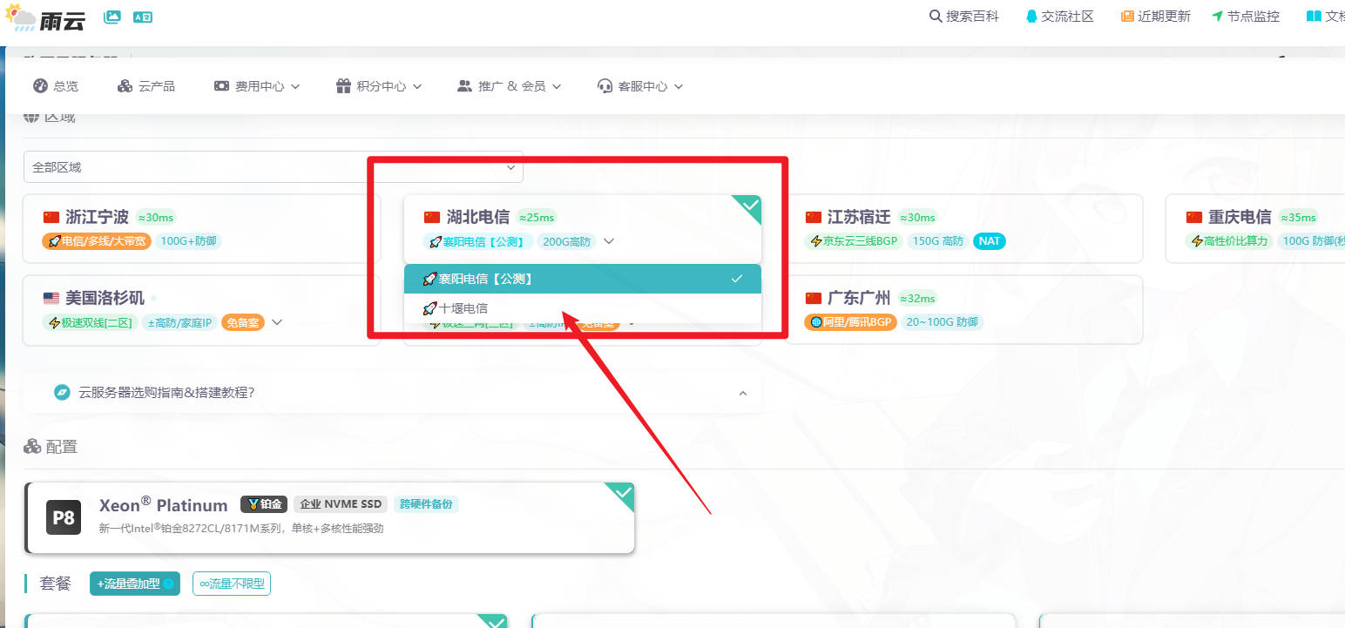Collapse the 云服务器选购指南 guide section
The width and height of the screenshot is (1345, 628).
[742, 393]
